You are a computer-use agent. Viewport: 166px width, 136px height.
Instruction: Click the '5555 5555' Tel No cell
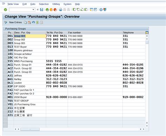point(57,61)
